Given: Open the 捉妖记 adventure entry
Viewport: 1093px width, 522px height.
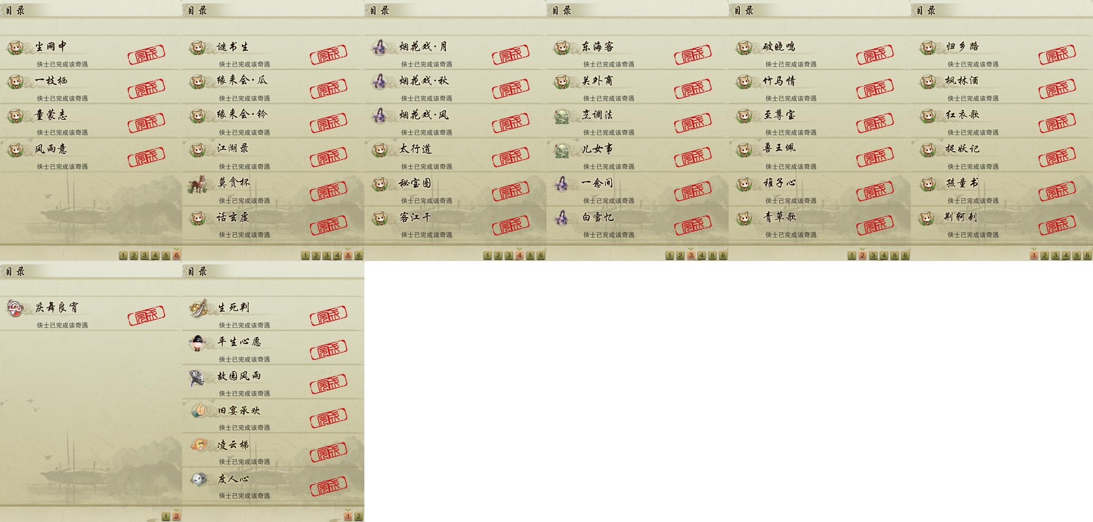Looking at the screenshot, I should [x=1002, y=155].
